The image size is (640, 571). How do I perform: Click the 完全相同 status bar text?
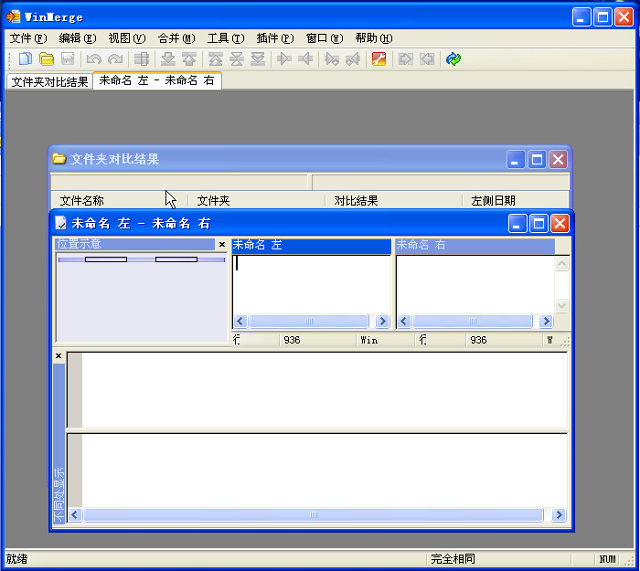point(453,559)
